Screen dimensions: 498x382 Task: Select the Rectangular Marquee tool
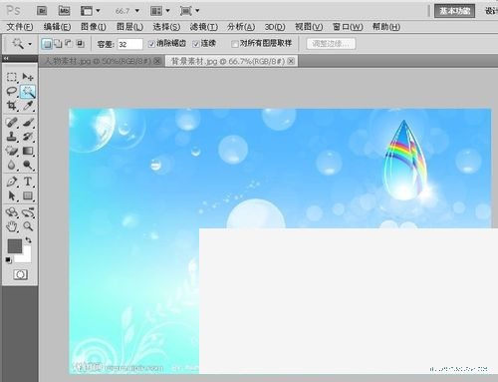pos(12,77)
